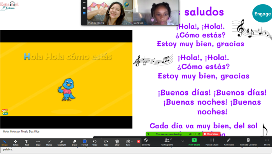The height and width of the screenshot is (155, 272).
Task: Open the Participants panel
Action: pos(167,142)
